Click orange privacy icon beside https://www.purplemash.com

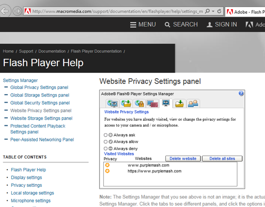(x=107, y=171)
